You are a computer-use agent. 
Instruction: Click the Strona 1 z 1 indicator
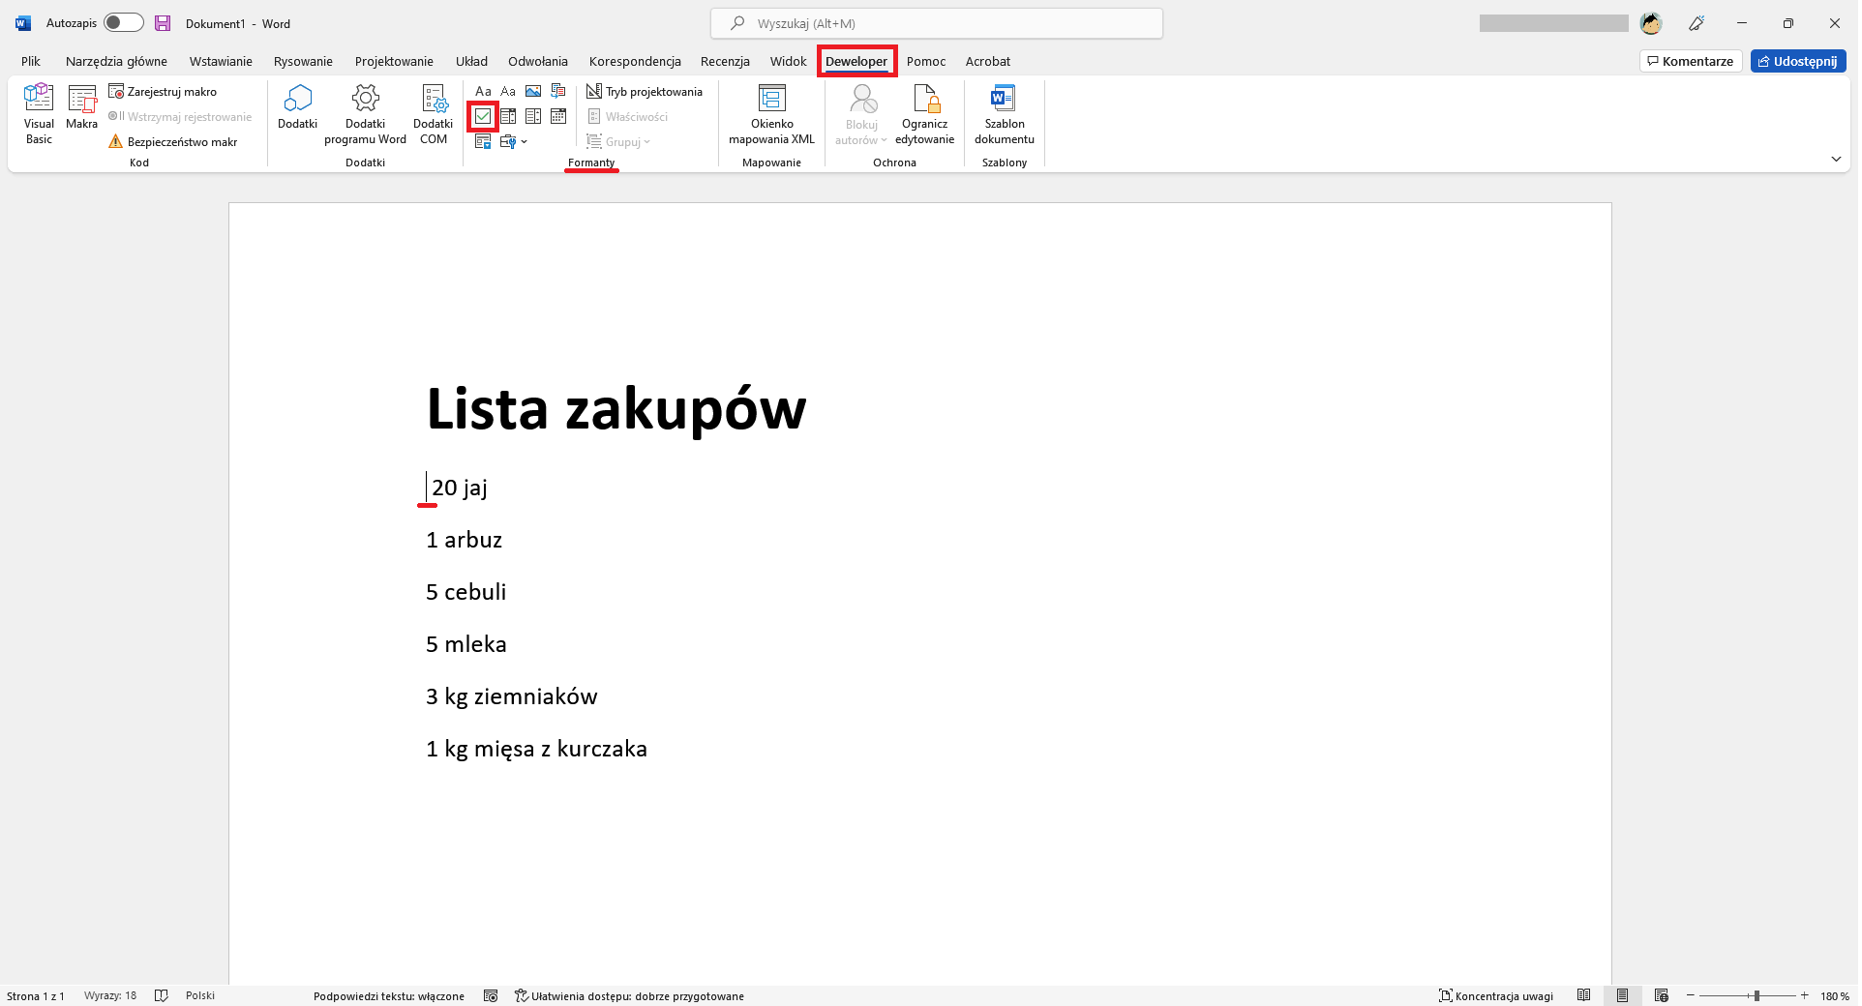click(x=36, y=995)
